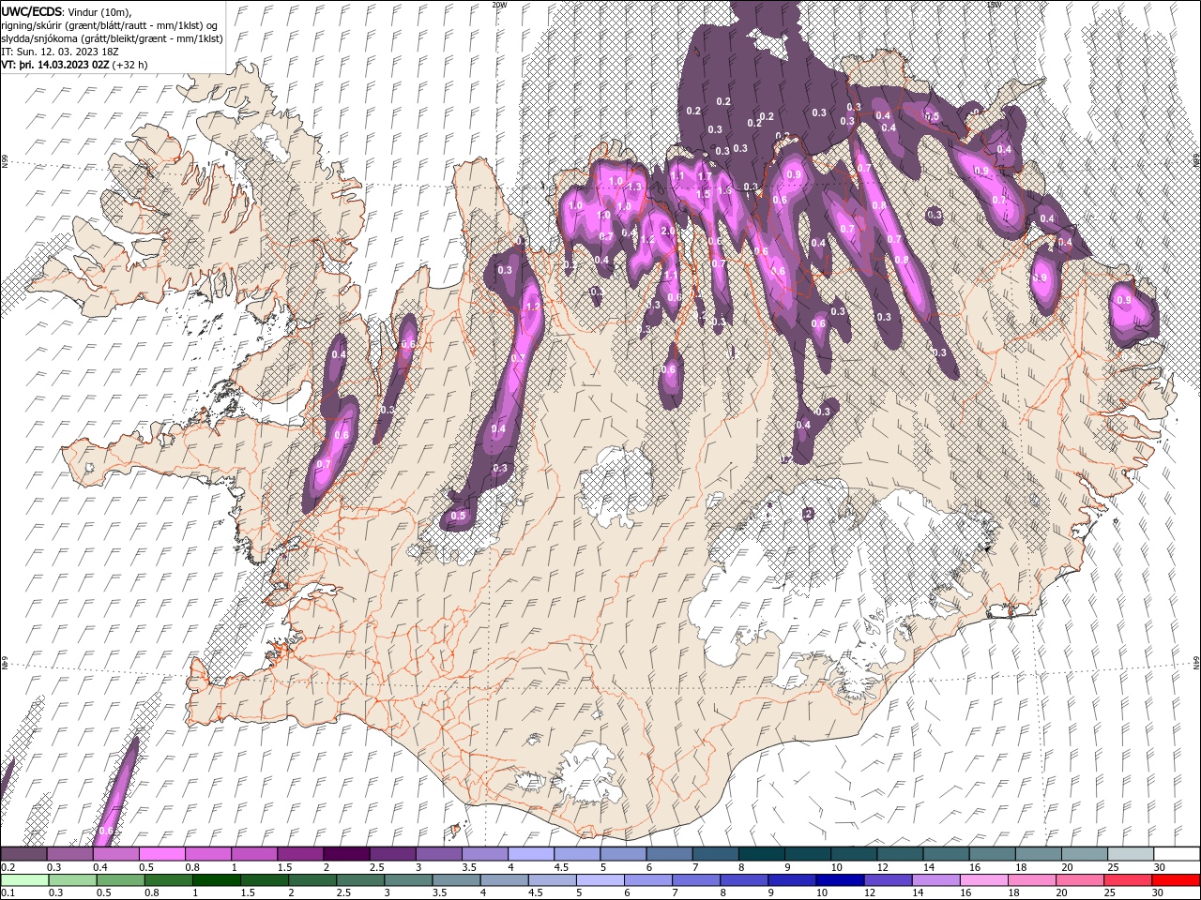Select the deep blue 10 swatch in lower scale
This screenshot has width=1201, height=900.
click(x=840, y=880)
